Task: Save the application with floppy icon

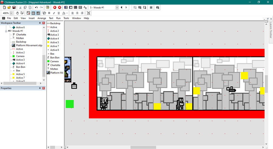Action: (x=14, y=8)
